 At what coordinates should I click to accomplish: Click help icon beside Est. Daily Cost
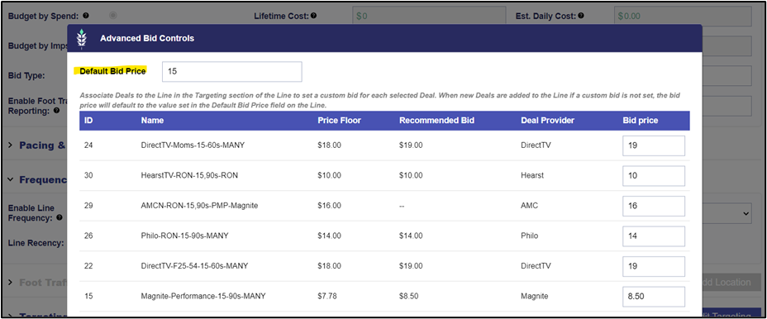click(581, 16)
